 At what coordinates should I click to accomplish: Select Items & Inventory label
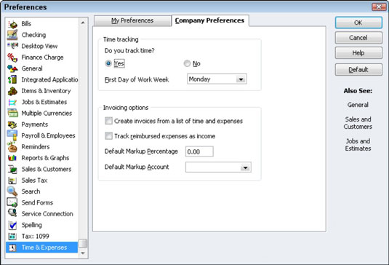pyautogui.click(x=46, y=91)
